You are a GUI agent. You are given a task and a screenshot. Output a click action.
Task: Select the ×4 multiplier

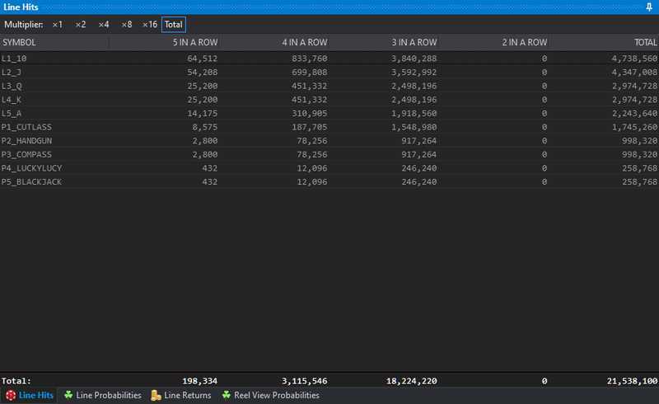point(104,25)
